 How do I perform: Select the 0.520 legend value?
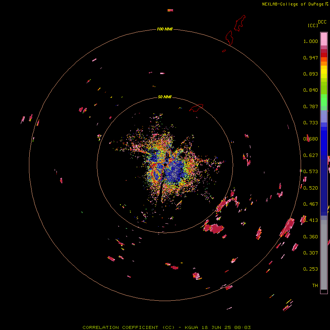point(311,188)
